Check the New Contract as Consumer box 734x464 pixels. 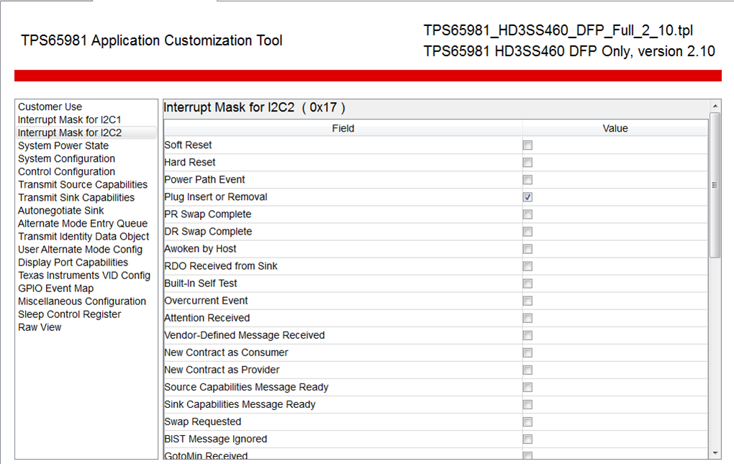(x=527, y=353)
